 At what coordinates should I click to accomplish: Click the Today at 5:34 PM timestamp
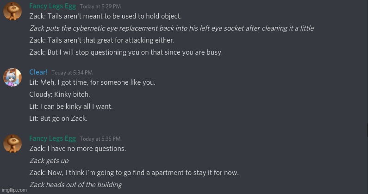tap(72, 73)
